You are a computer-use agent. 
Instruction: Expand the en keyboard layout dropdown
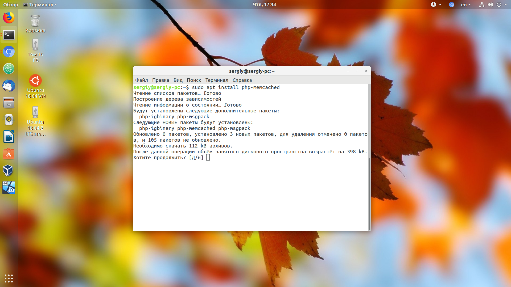(466, 5)
